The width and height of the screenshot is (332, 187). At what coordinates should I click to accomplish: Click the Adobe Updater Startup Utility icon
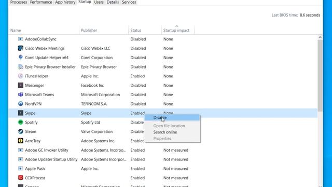pyautogui.click(x=21, y=159)
